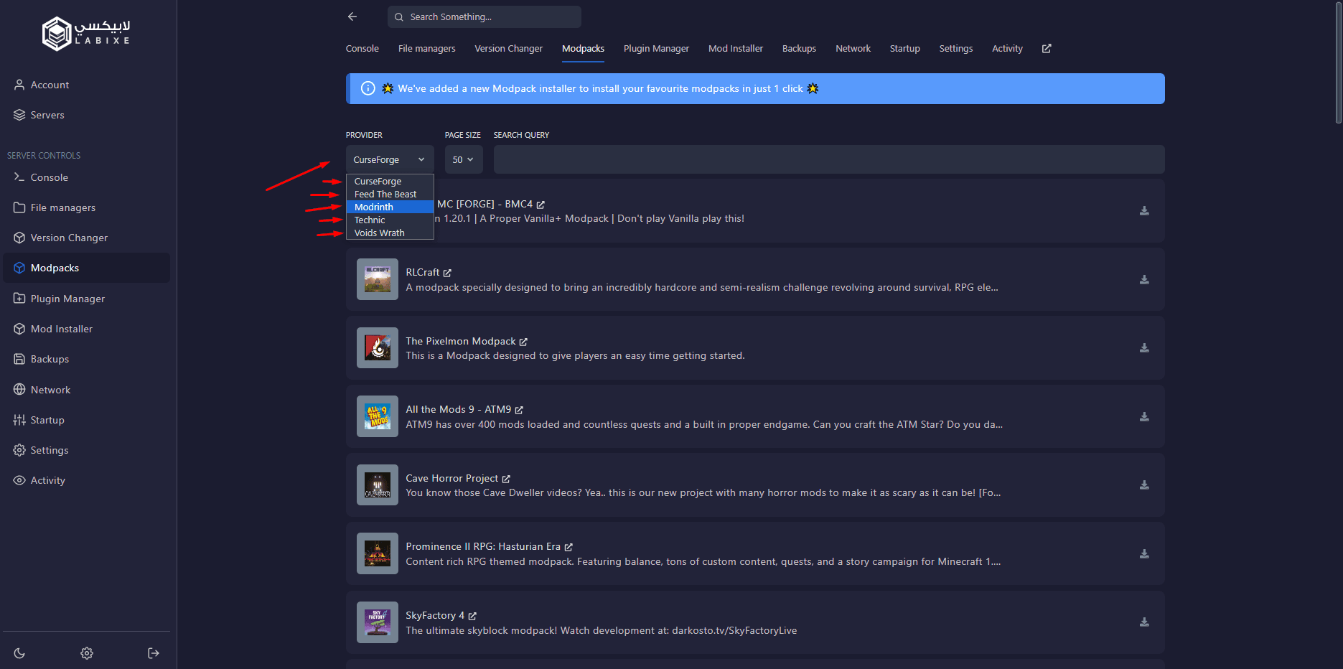Viewport: 1343px width, 669px height.
Task: Open sidebar bottom gear settings icon
Action: (x=87, y=653)
